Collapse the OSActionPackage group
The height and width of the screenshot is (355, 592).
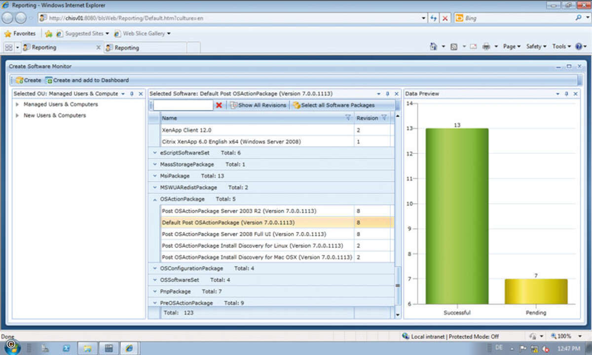point(155,199)
